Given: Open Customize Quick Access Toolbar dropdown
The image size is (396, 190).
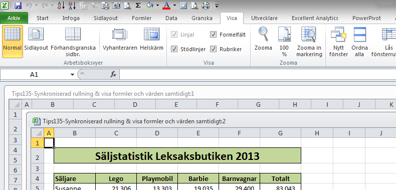Looking at the screenshot, I should tap(217, 6).
